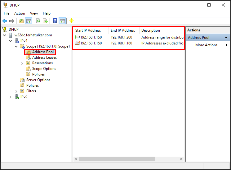
Task: Select the excluded range 192.168.1.150-192.168.1.160 row
Action: 129,43
